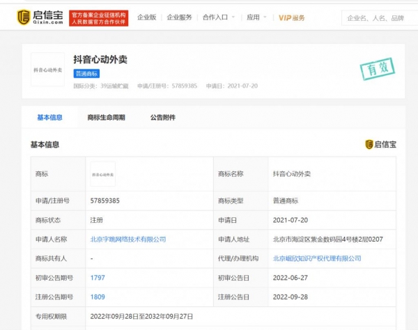Screen dimensions: 418x330
Task: Select the 国际分类 39运输贮藏 text
Action: [x=101, y=86]
